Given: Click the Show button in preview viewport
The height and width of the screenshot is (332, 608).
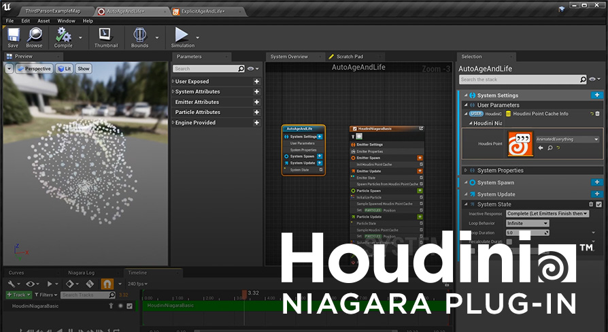Looking at the screenshot, I should click(x=84, y=69).
